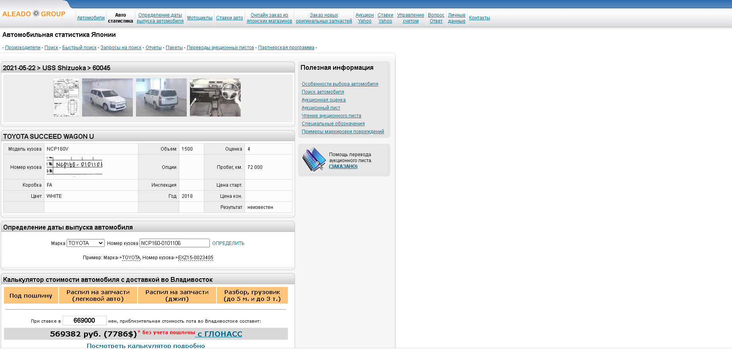Click the Производители submenu link

23,48
